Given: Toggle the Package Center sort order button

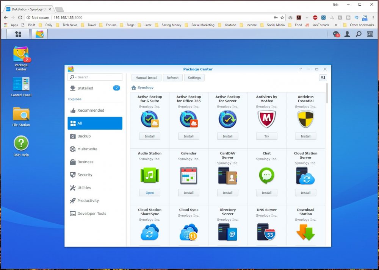Looking at the screenshot, I should (x=323, y=78).
